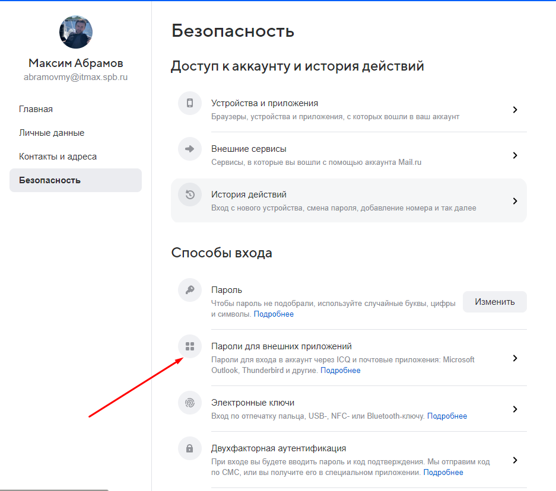
Task: Open Подробнее link under Пароль
Action: click(274, 314)
